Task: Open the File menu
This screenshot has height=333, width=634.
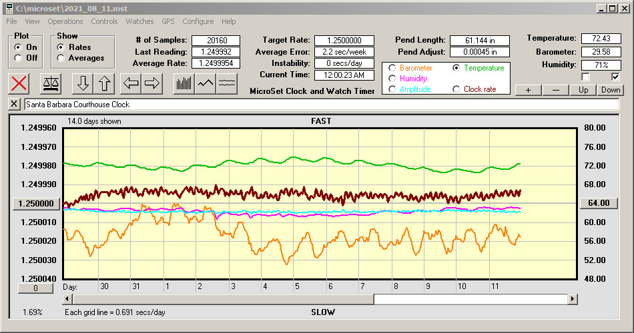Action: pyautogui.click(x=11, y=21)
